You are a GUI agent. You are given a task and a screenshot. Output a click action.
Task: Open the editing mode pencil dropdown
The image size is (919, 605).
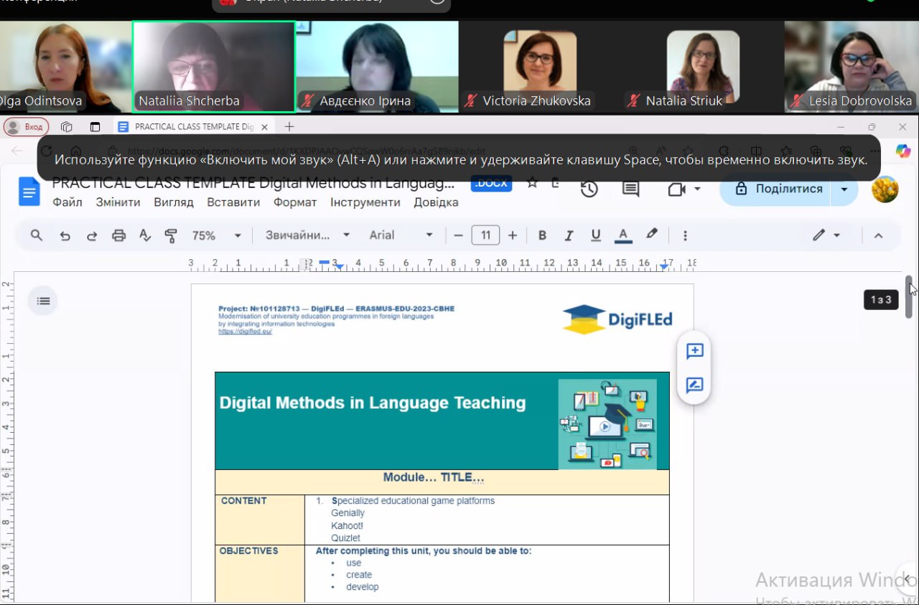click(826, 235)
